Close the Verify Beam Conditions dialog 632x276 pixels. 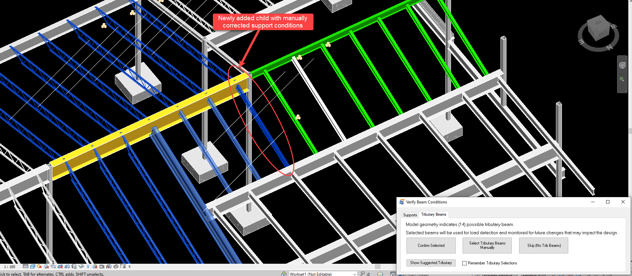tap(623, 202)
